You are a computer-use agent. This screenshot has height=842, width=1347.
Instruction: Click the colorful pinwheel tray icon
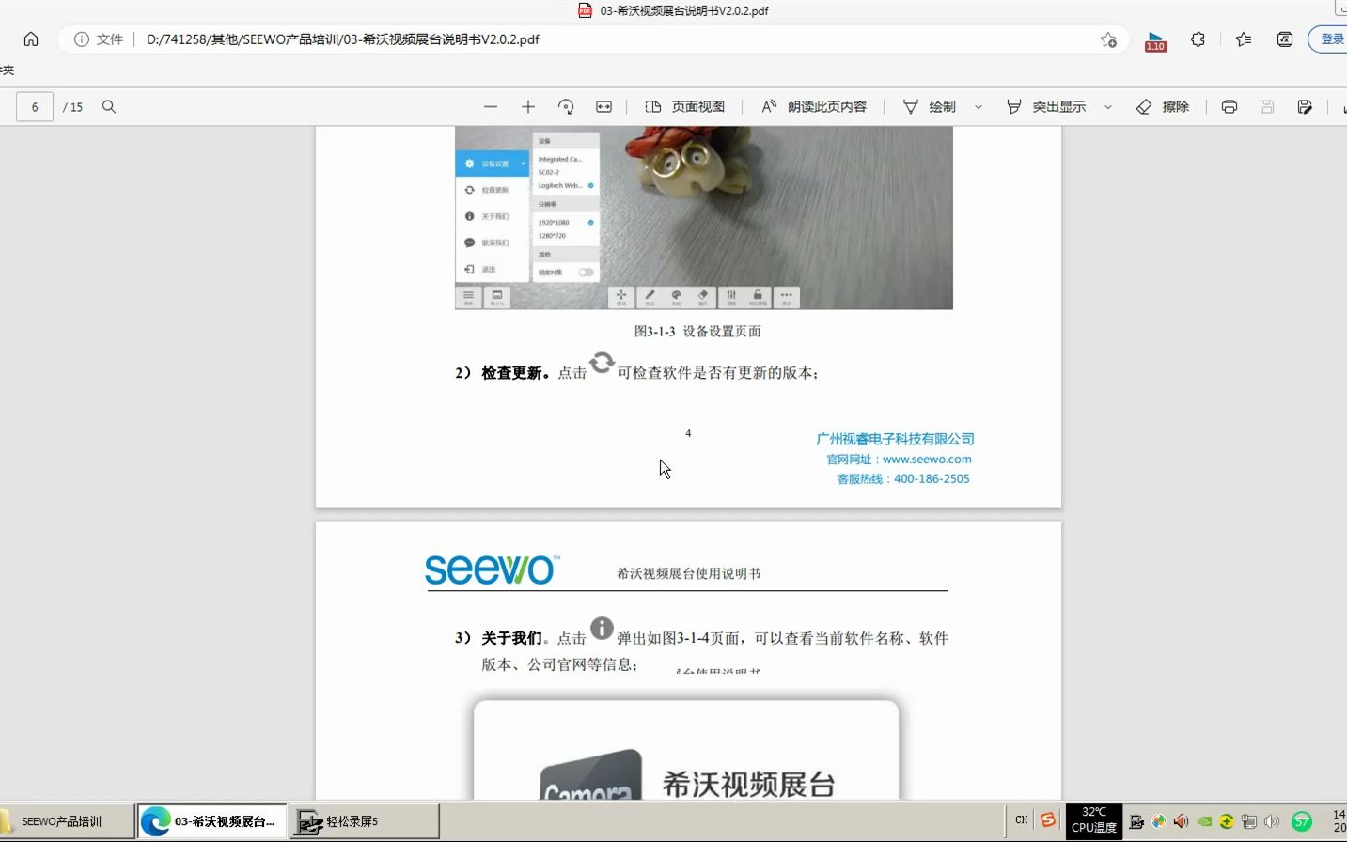click(x=1159, y=821)
